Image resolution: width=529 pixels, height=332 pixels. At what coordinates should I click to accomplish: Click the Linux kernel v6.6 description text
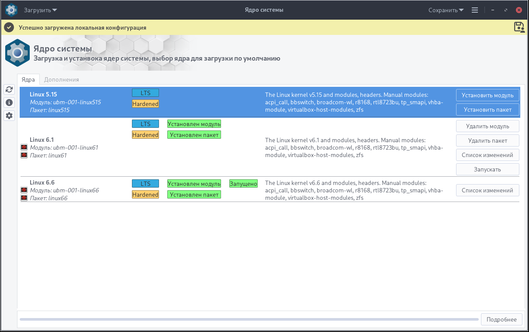point(354,190)
